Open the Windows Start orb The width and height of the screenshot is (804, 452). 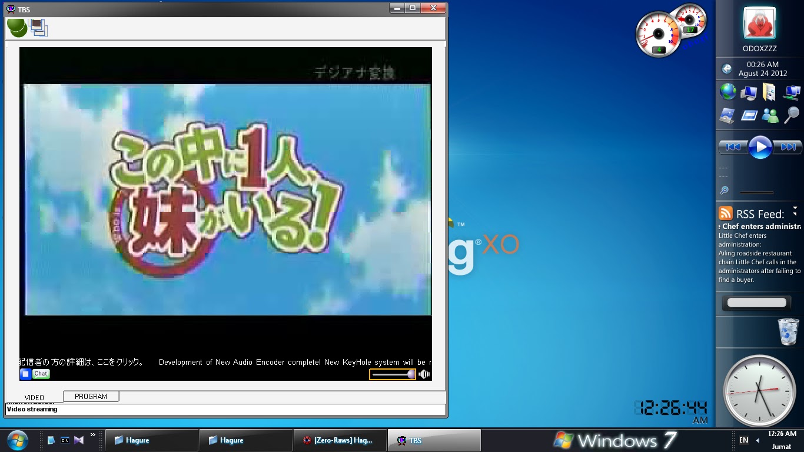tap(16, 440)
